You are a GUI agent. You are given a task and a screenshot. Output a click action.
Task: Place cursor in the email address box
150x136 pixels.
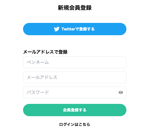(75, 77)
